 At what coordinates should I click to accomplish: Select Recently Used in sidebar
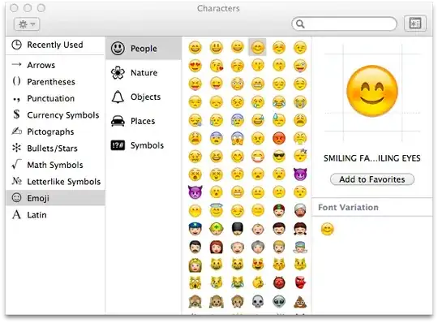point(55,45)
